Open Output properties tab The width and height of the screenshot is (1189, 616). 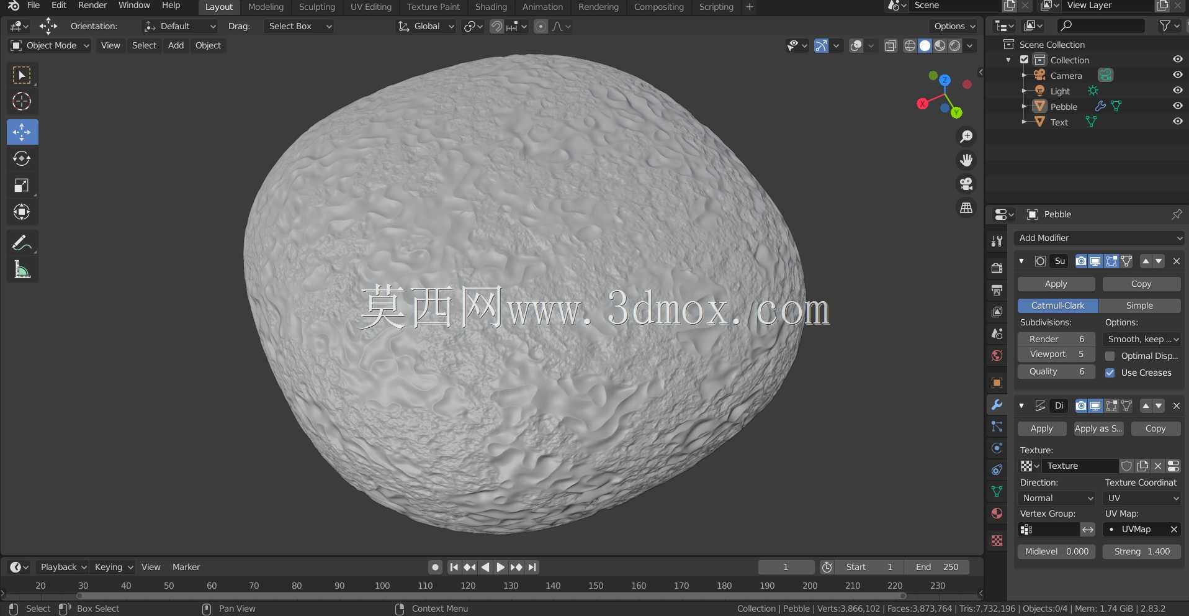coord(997,290)
